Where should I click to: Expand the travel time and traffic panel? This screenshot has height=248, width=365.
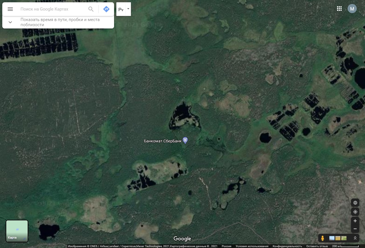(x=10, y=22)
